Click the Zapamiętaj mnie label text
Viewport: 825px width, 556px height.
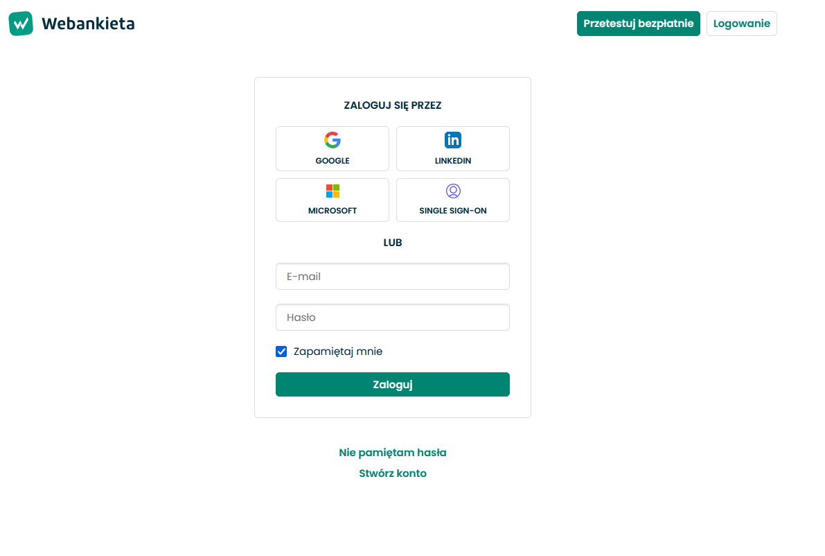(x=338, y=351)
